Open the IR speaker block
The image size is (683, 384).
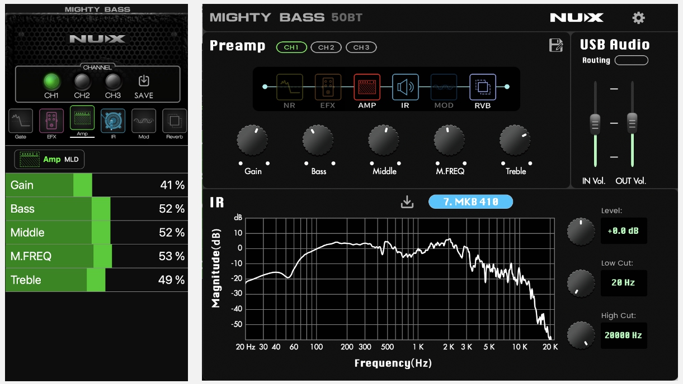click(x=113, y=121)
